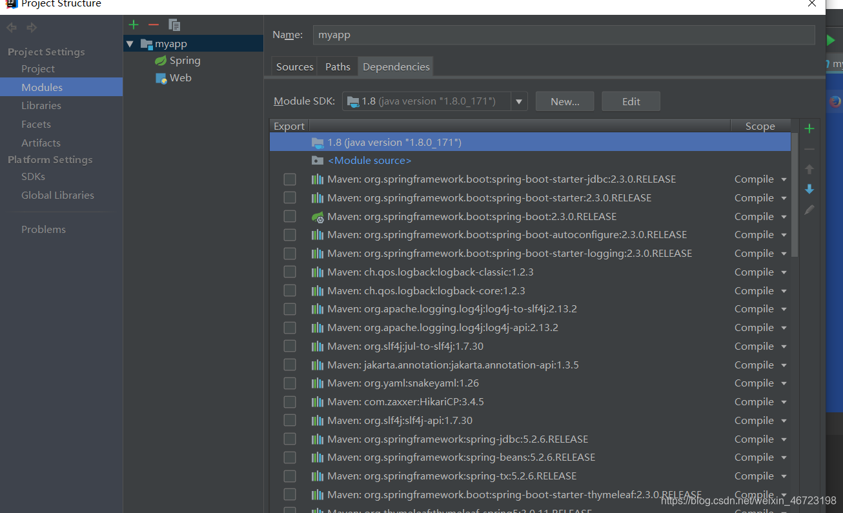Viewport: 843px width, 513px height.
Task: Collapse the myapp tree node
Action: 129,44
